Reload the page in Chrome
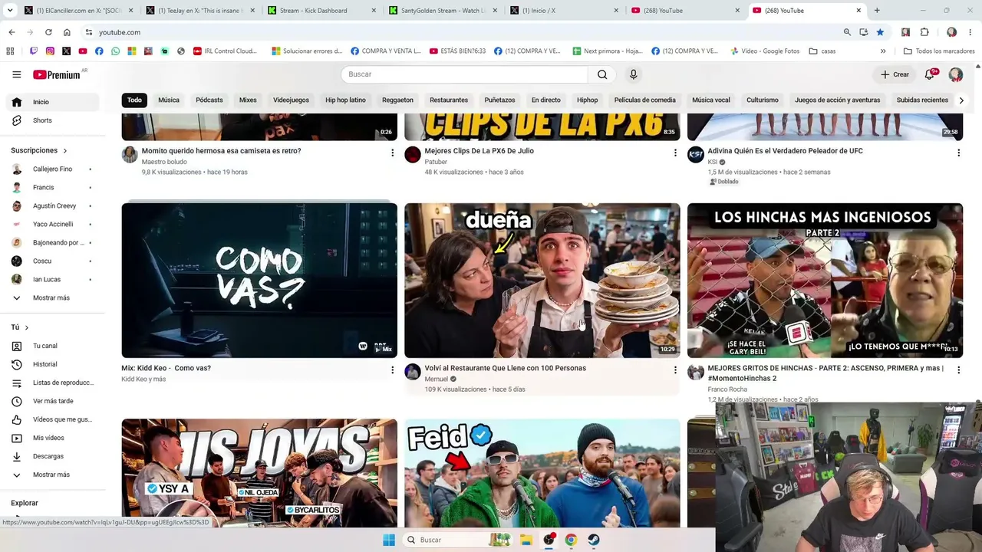Image resolution: width=982 pixels, height=552 pixels. tap(48, 32)
